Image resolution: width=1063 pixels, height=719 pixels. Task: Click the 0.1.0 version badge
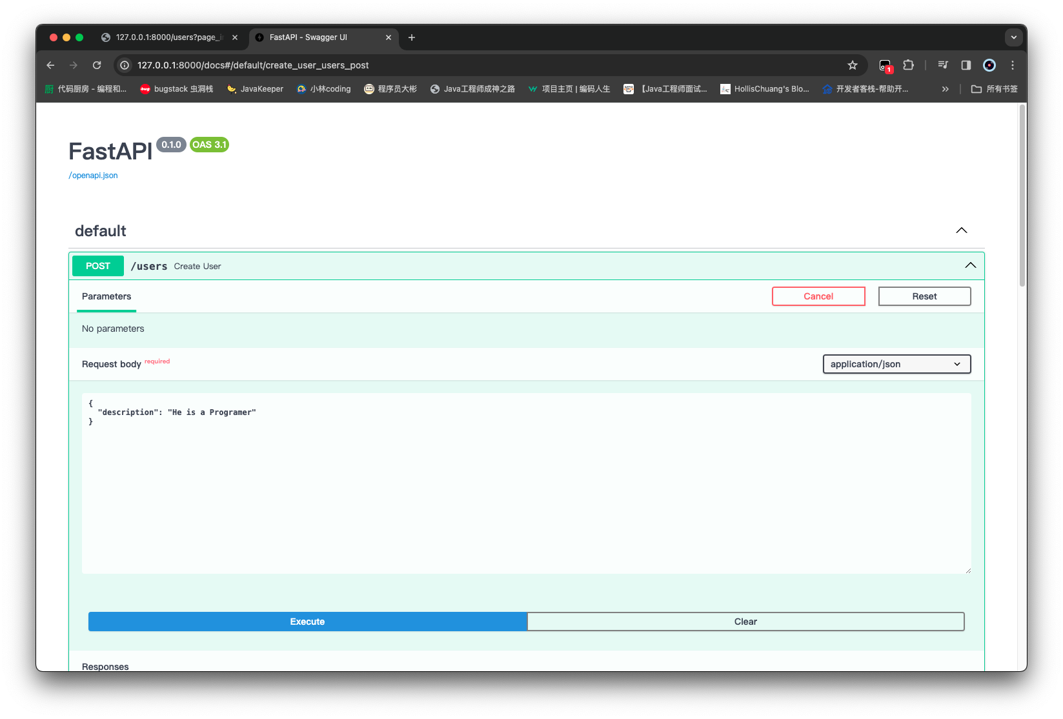click(171, 145)
